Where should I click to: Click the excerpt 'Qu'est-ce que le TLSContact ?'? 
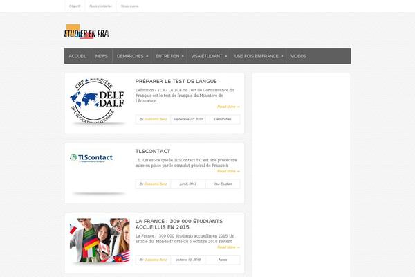click(186, 163)
